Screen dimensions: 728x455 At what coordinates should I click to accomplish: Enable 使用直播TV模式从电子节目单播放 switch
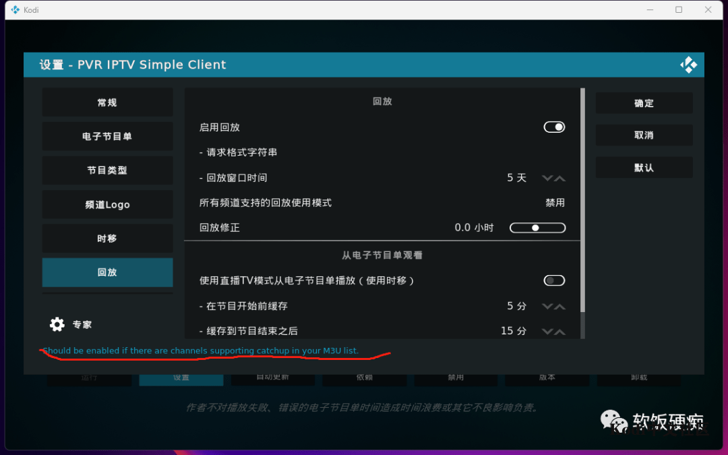pos(554,280)
